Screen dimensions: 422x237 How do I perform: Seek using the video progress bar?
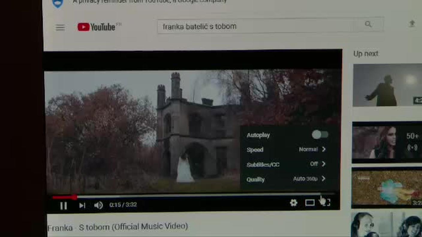click(193, 196)
